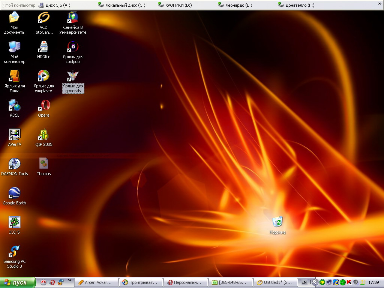Click the 17:39 taskbar clock
The image size is (384, 288).
coord(374,282)
